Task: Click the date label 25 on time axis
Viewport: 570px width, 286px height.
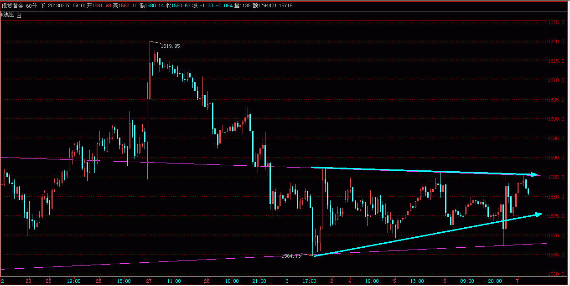Action: [x=49, y=281]
